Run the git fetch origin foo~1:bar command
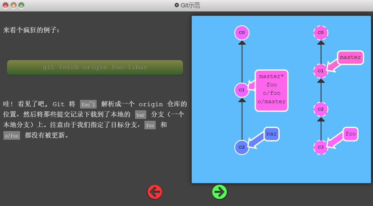This screenshot has height=206, width=373. pyautogui.click(x=95, y=68)
